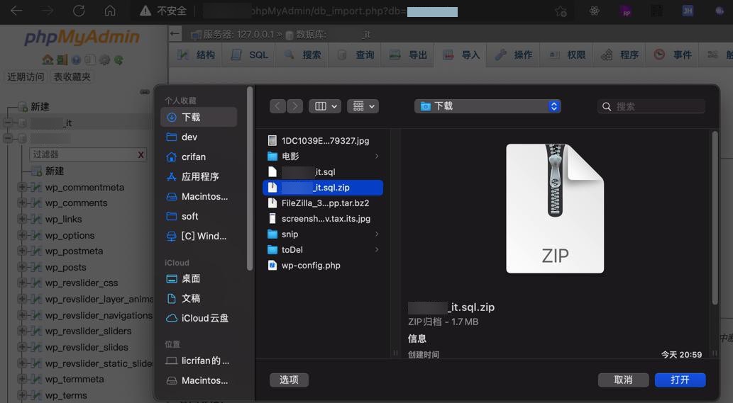Expand wp_postmeta table node
This screenshot has height=403, width=733.
[21, 251]
